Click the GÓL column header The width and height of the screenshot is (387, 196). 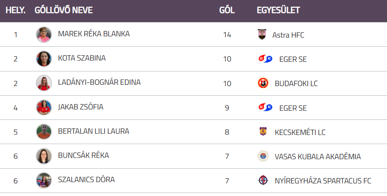tap(227, 10)
